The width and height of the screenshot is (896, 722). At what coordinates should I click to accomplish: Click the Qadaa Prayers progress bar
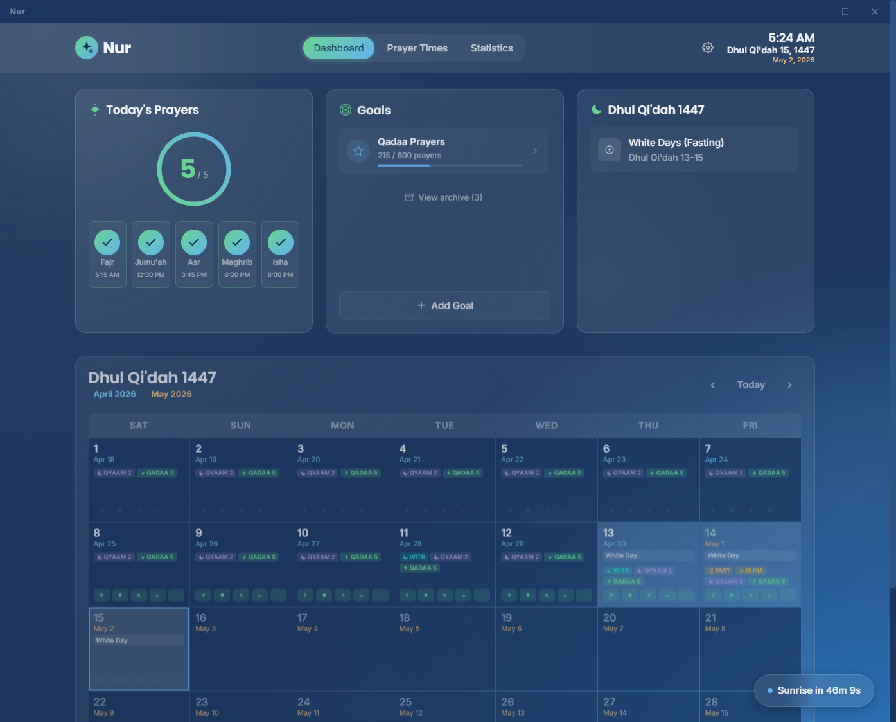click(450, 165)
